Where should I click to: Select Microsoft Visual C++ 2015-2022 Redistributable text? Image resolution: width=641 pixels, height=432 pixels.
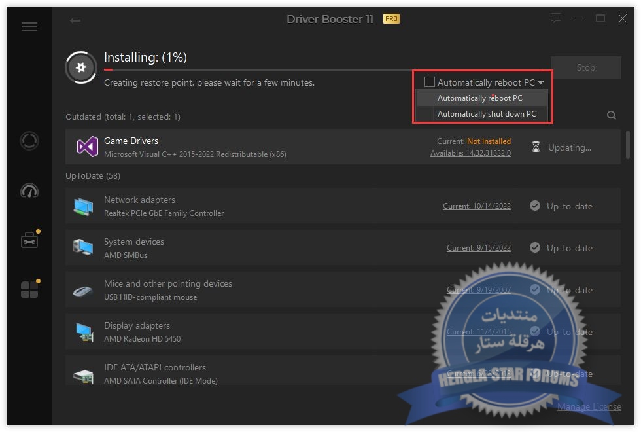pos(195,154)
